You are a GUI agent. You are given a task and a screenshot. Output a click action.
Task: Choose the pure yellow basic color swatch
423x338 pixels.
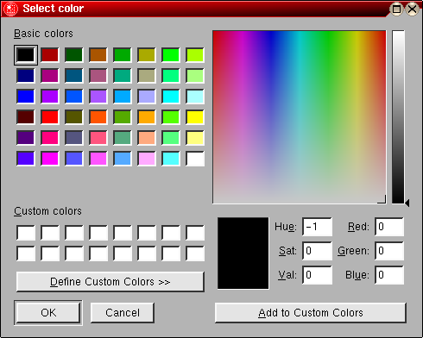coord(195,116)
